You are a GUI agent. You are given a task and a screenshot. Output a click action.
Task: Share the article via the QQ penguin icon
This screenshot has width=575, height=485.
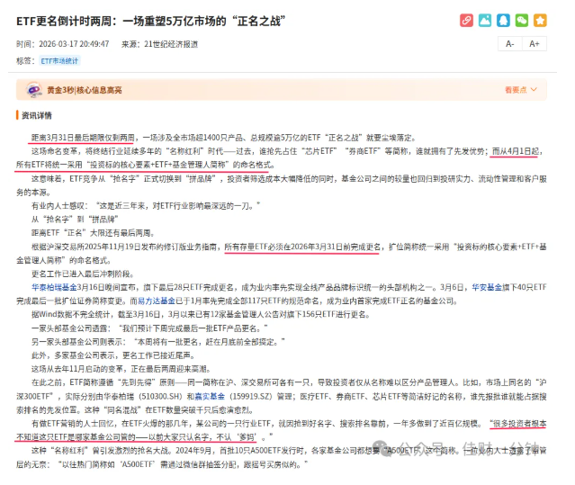[503, 21]
